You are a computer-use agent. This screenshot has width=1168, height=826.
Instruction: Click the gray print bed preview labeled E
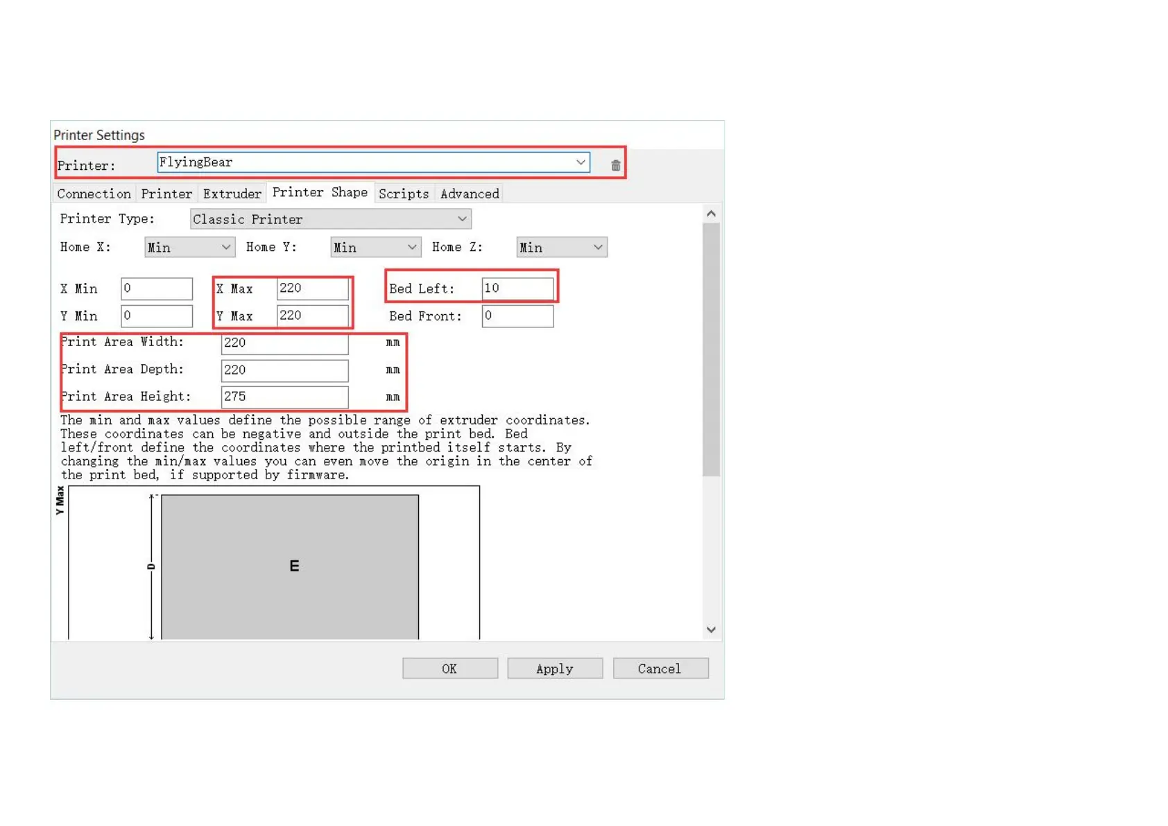290,567
